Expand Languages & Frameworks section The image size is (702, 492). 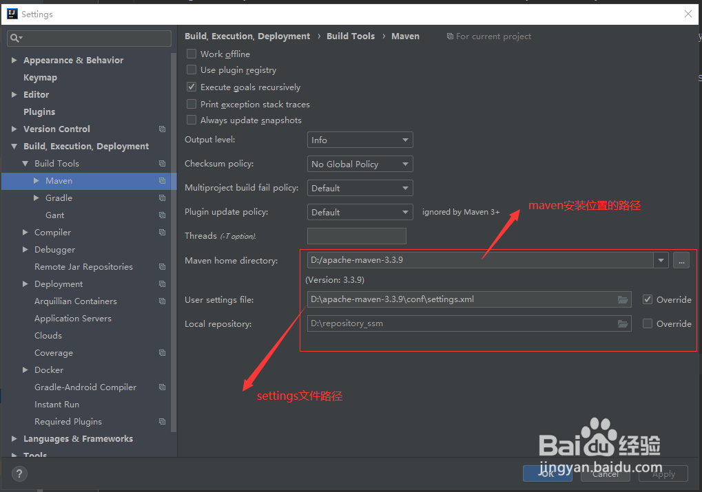pos(14,439)
